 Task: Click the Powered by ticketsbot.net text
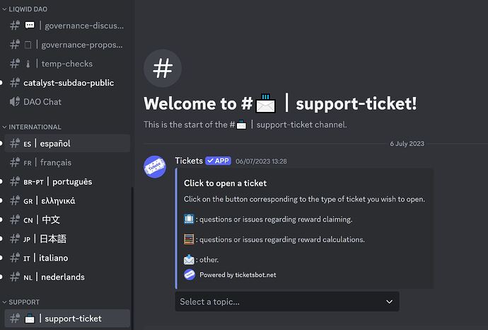click(238, 275)
